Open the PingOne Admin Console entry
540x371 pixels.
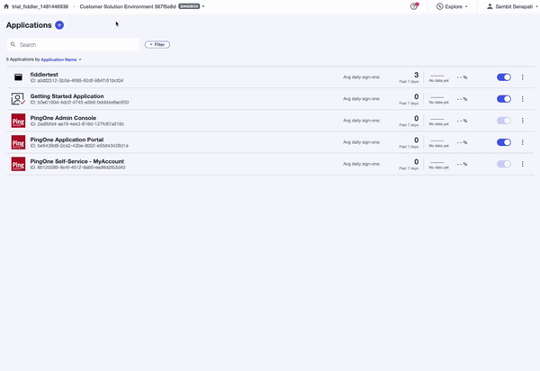pyautogui.click(x=63, y=118)
